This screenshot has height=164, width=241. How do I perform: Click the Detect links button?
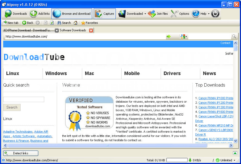21,153
